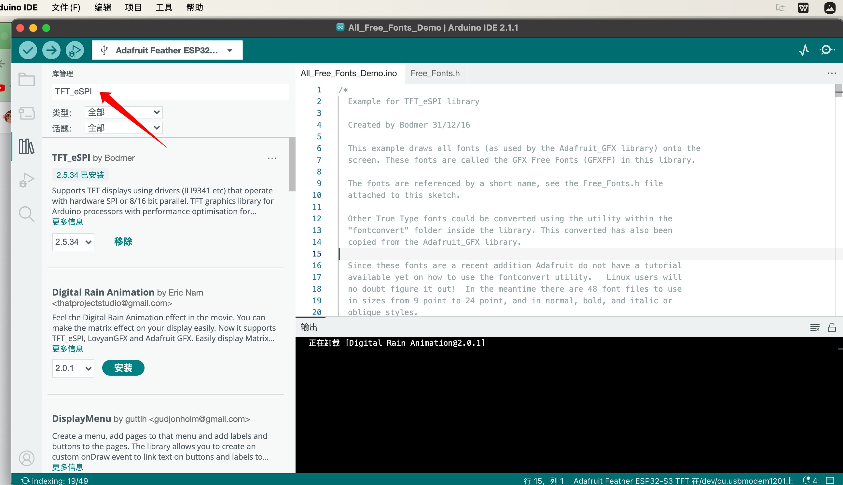This screenshot has width=843, height=485.
Task: Click the Verify checkmark button
Action: [x=28, y=50]
